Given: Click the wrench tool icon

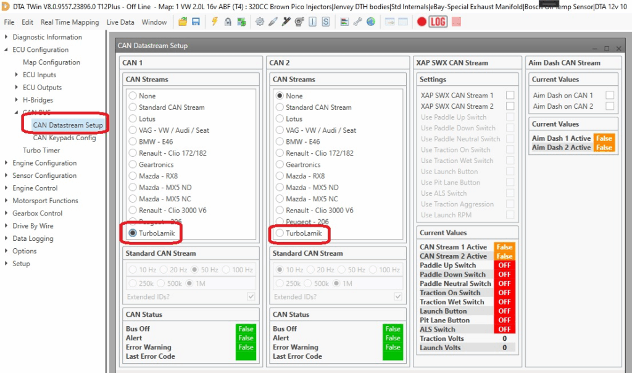Looking at the screenshot, I should [x=357, y=22].
